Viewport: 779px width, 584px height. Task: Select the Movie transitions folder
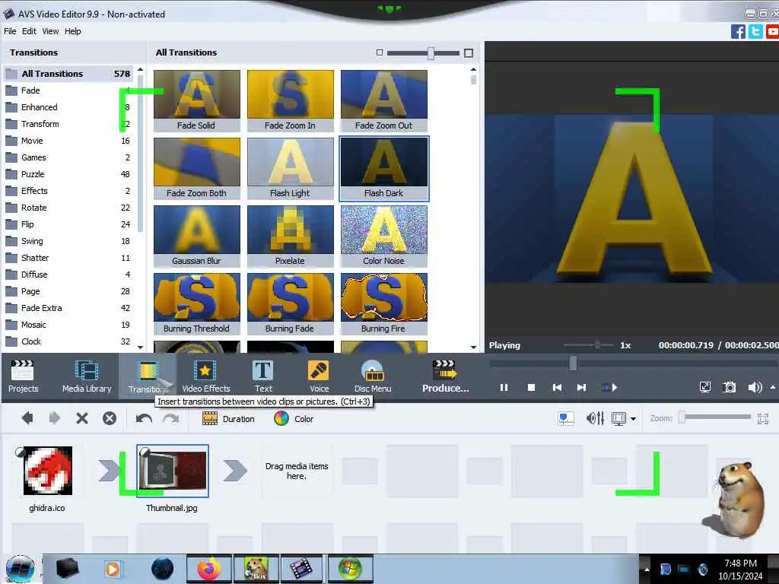tap(68, 141)
